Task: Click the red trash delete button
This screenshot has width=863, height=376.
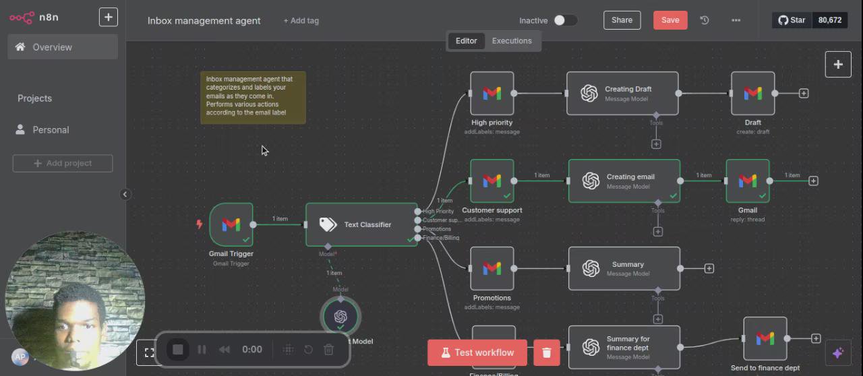Action: coord(547,352)
